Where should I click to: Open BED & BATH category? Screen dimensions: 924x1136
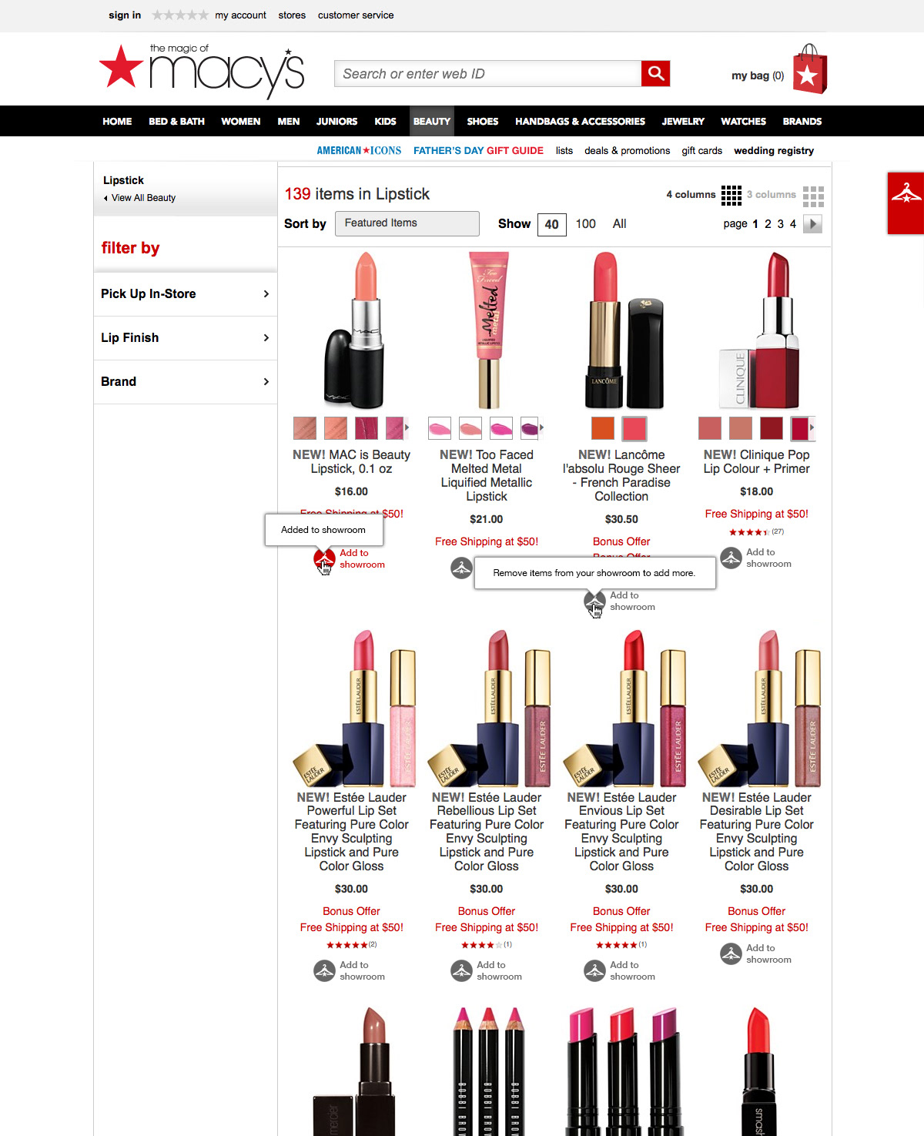176,121
